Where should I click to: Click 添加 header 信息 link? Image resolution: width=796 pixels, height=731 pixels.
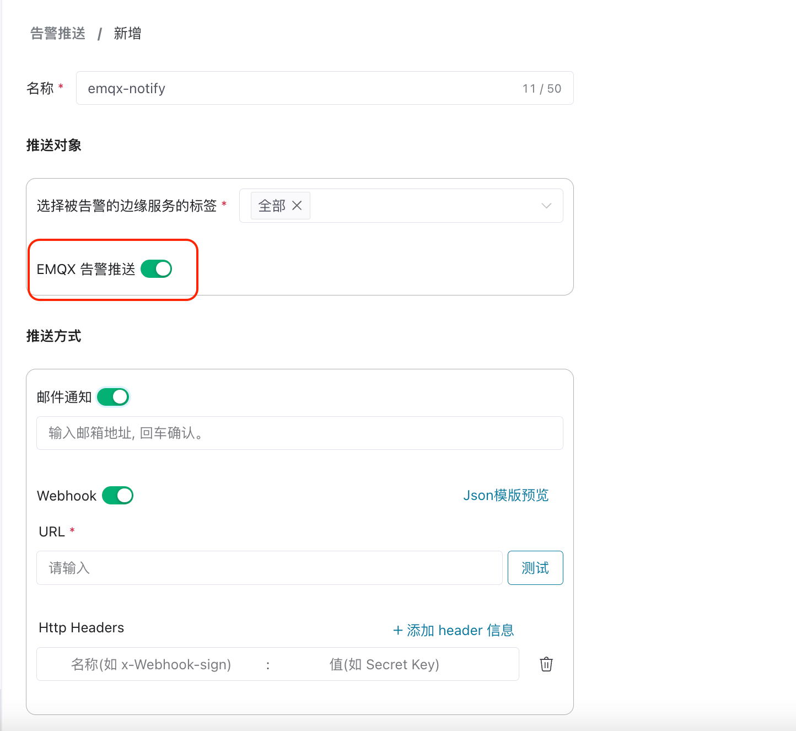coord(453,630)
